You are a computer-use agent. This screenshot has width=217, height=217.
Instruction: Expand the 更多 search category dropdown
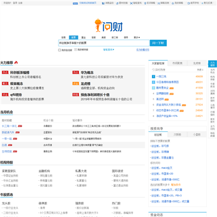click(x=137, y=37)
